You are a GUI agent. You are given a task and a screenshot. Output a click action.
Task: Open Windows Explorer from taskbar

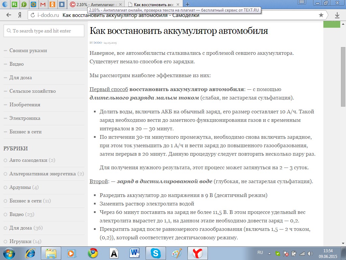pyautogui.click(x=51, y=253)
